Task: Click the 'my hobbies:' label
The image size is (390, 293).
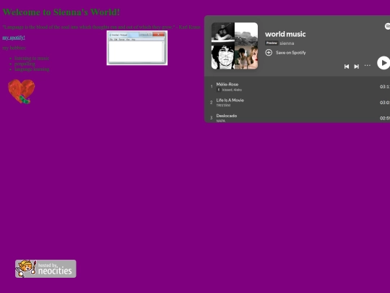Action: (x=14, y=48)
